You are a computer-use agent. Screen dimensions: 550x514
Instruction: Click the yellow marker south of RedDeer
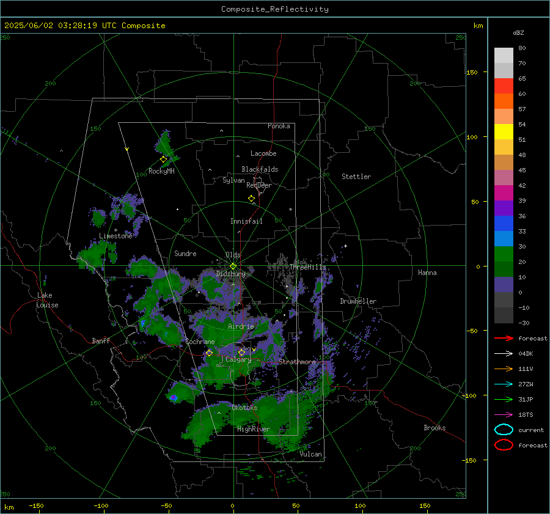tap(252, 199)
